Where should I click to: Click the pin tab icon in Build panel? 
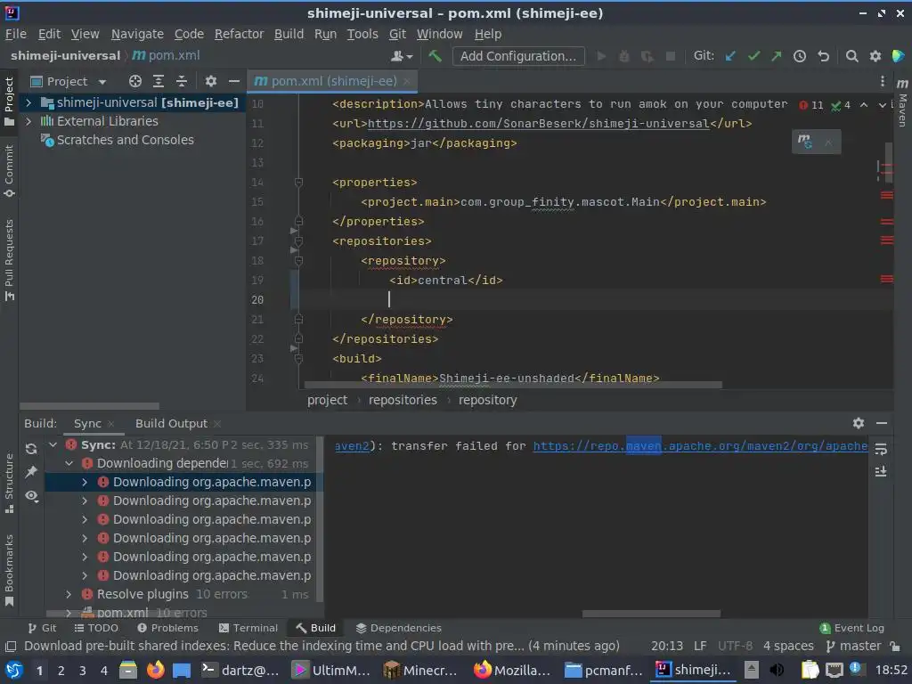click(x=31, y=472)
